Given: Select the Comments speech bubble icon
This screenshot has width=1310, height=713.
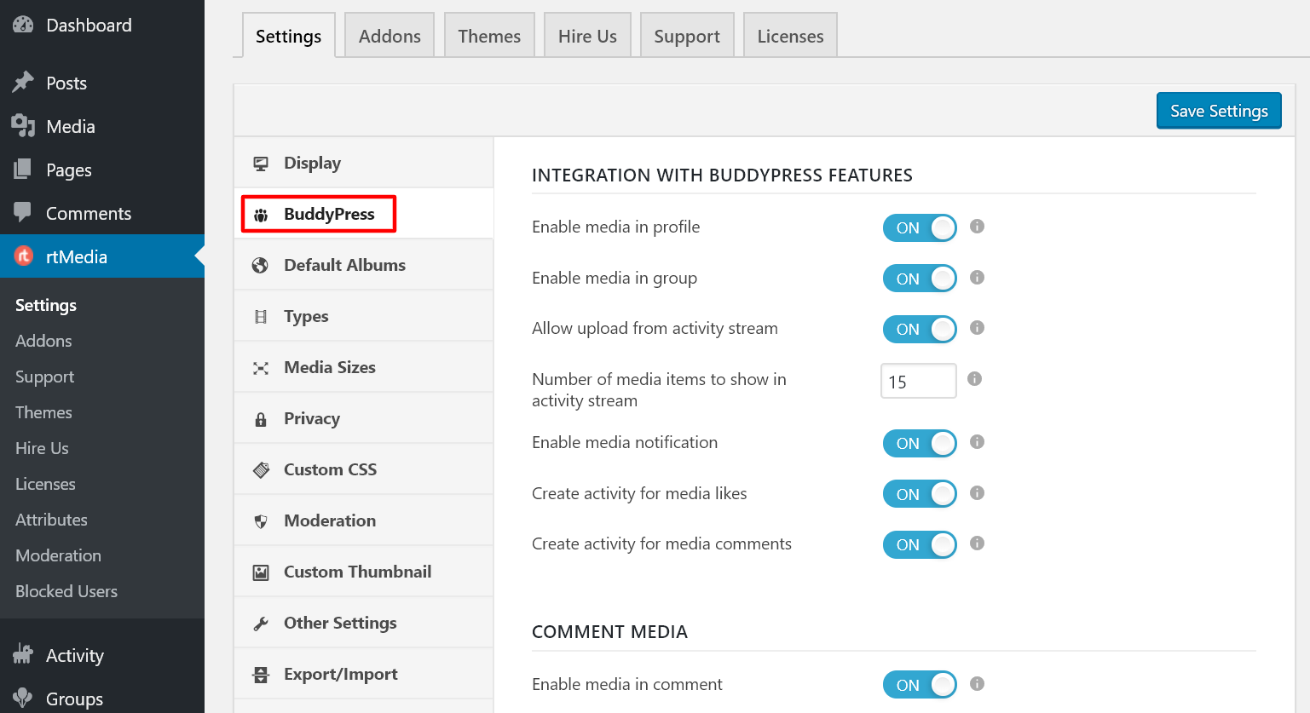Looking at the screenshot, I should 22,212.
